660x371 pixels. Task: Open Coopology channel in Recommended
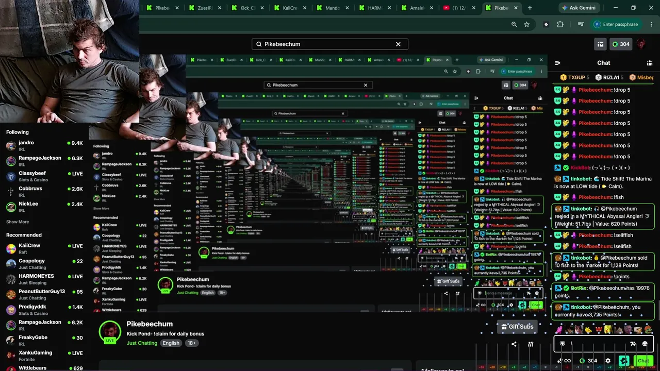point(44,264)
